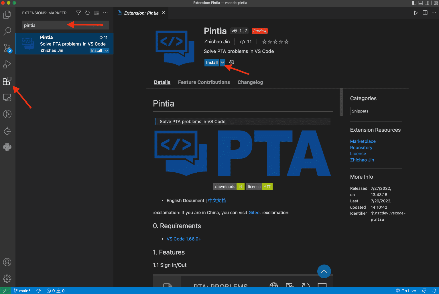Click the license MIT badge

[x=259, y=187]
